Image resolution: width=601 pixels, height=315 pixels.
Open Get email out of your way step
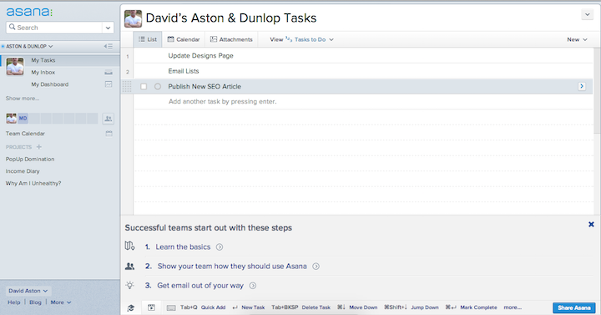pos(200,286)
